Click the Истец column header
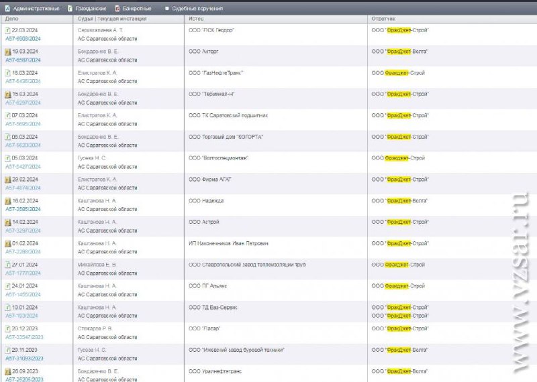537x382 pixels. coord(196,19)
